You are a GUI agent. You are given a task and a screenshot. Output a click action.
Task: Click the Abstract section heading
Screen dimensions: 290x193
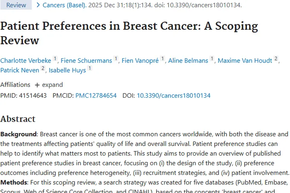click(18, 119)
